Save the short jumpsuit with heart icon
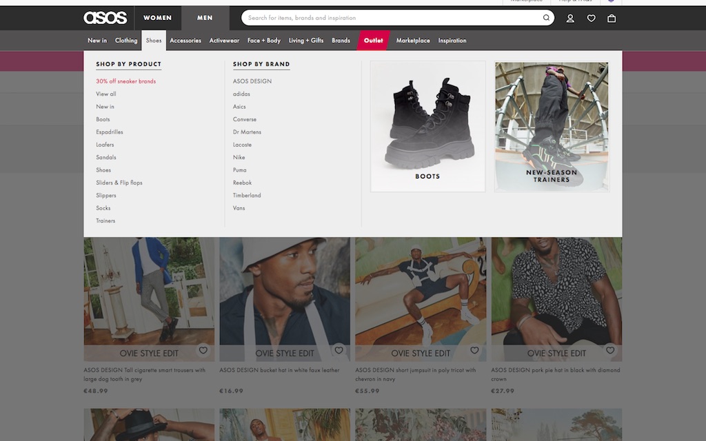The image size is (706, 441). (474, 350)
